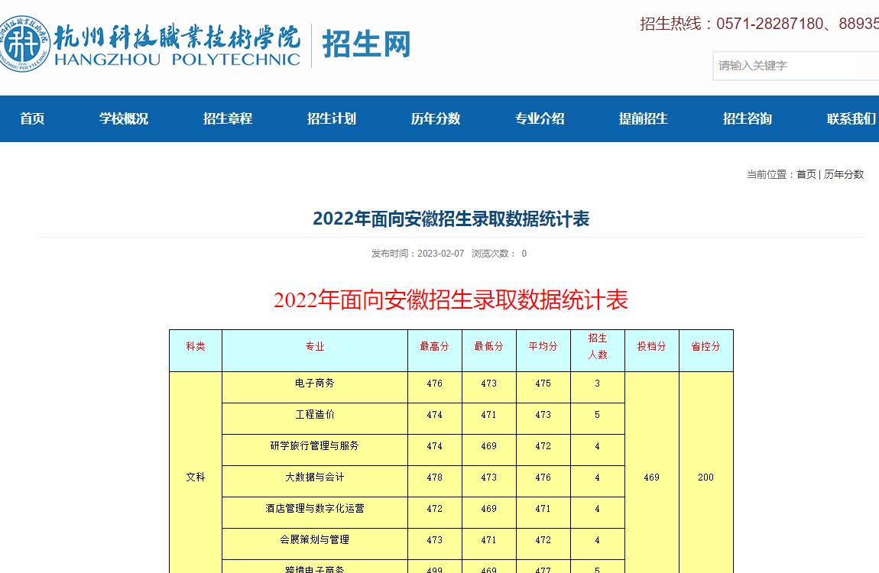Click the 首页 breadcrumb link
The height and width of the screenshot is (573, 879).
[x=806, y=174]
